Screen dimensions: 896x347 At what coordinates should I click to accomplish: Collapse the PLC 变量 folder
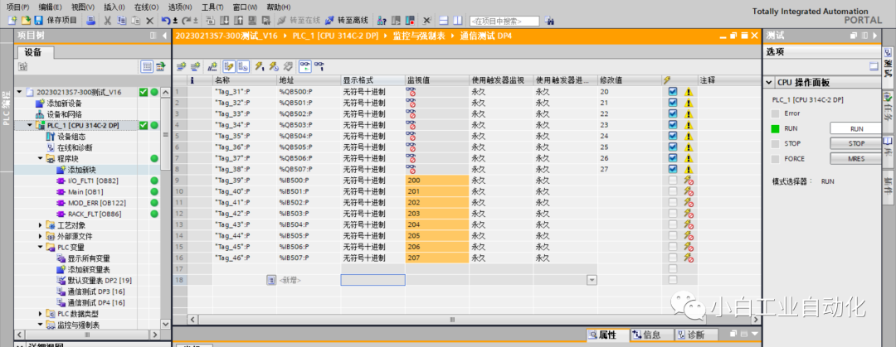click(x=40, y=247)
